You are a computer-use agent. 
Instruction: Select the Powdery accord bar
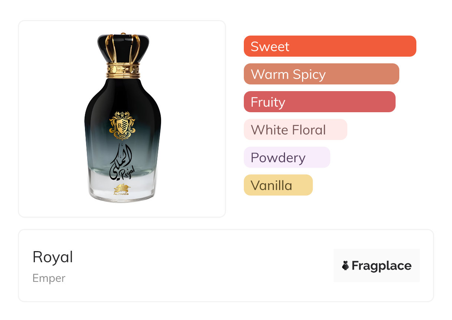coord(286,157)
